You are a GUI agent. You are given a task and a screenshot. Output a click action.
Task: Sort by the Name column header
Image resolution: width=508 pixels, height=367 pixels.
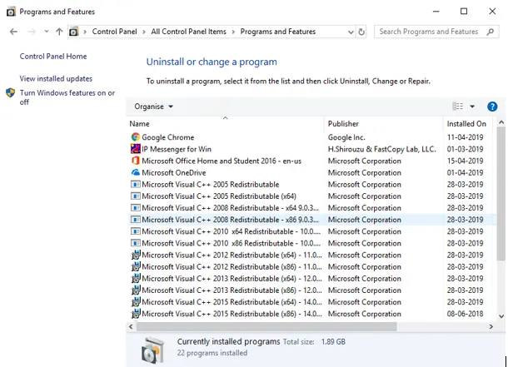click(226, 124)
